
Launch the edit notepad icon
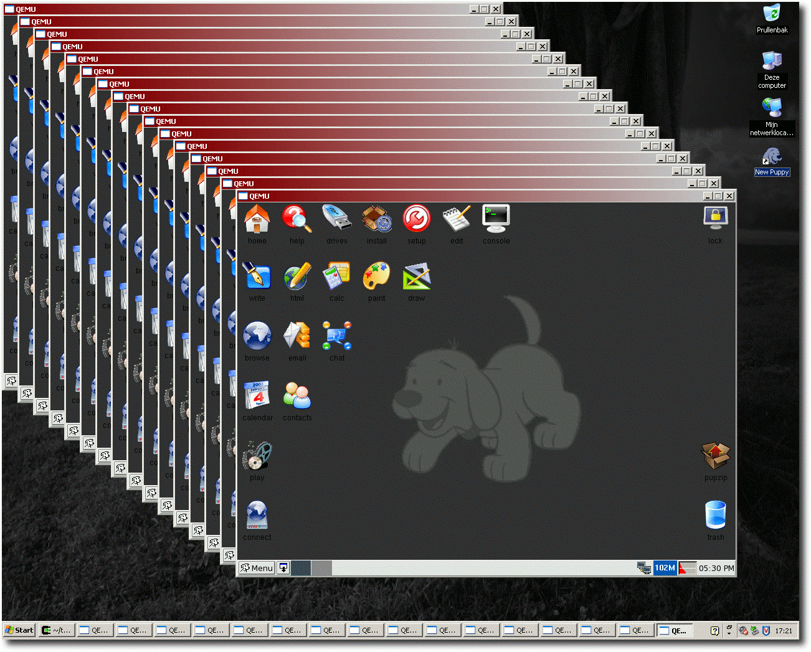pos(456,219)
